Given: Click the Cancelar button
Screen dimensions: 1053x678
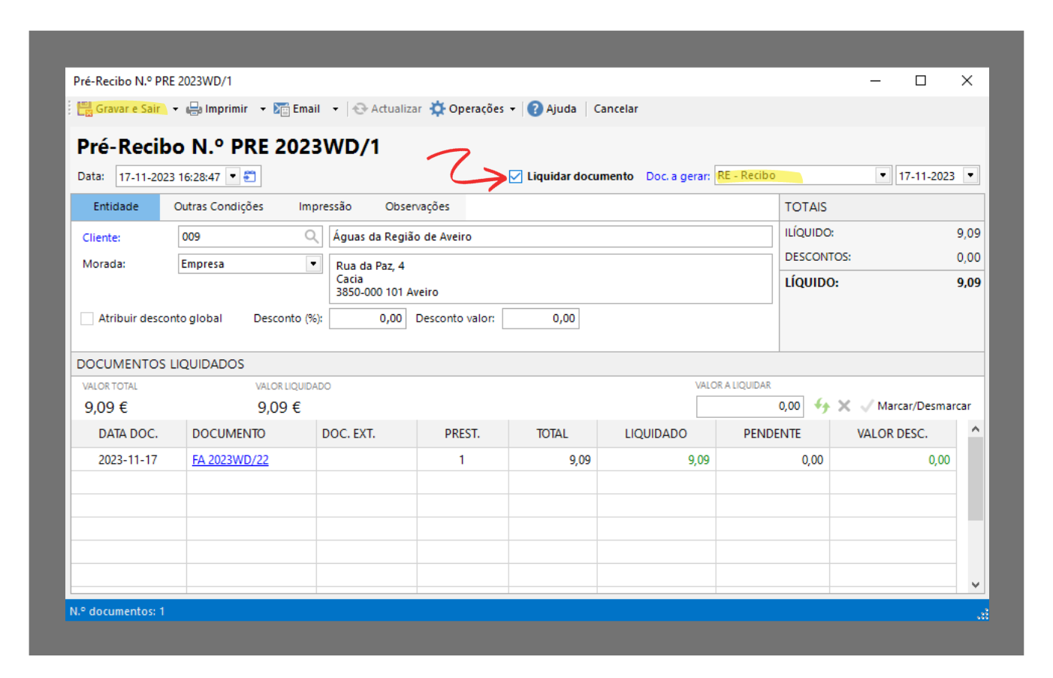Looking at the screenshot, I should click(615, 109).
